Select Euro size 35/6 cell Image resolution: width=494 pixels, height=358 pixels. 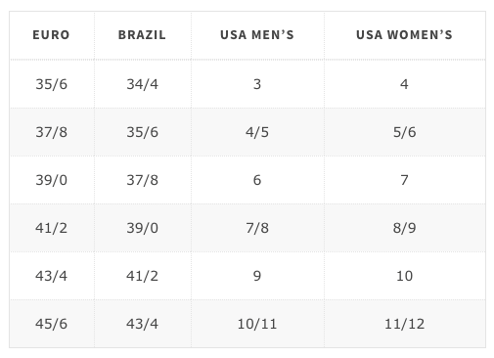[x=52, y=84]
